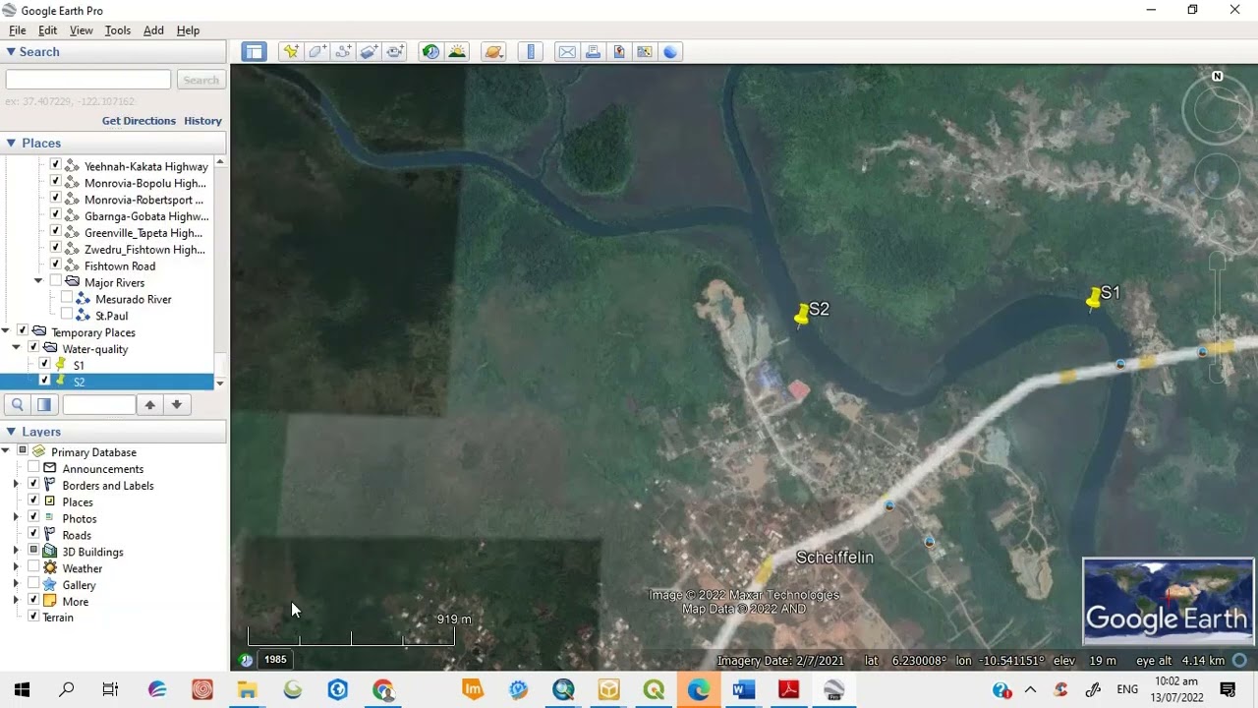Open File Explorer from the taskbar
1258x708 pixels.
[x=247, y=689]
